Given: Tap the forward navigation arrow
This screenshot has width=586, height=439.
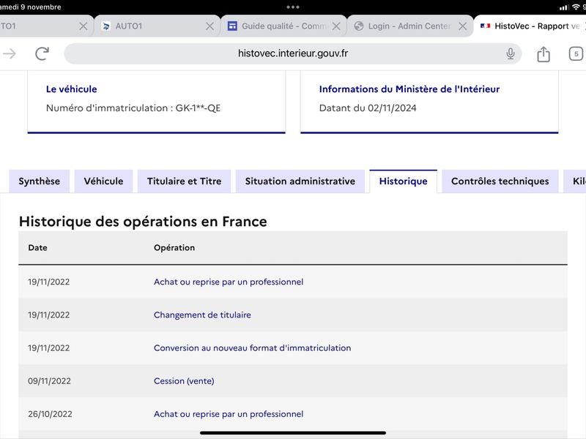Looking at the screenshot, I should (x=10, y=53).
